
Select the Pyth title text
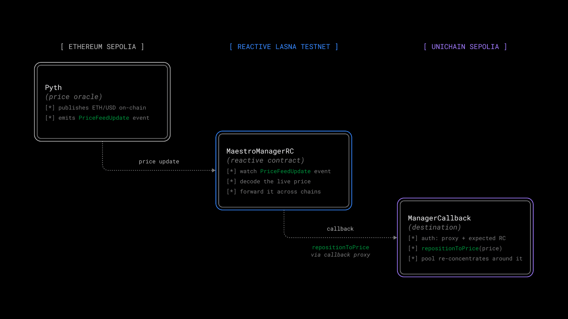pyautogui.click(x=53, y=88)
